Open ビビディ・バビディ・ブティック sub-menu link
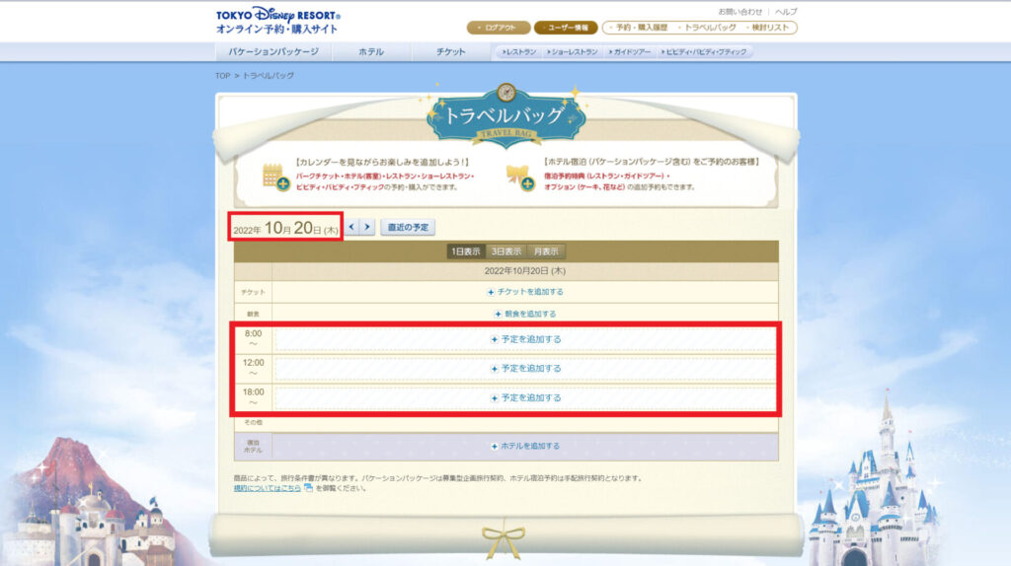The image size is (1011, 566). click(x=703, y=51)
